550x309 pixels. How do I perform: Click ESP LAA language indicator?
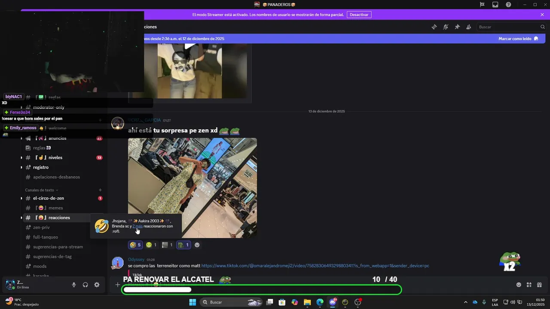pos(495,302)
